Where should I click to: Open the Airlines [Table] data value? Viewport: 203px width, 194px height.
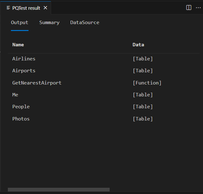click(143, 59)
